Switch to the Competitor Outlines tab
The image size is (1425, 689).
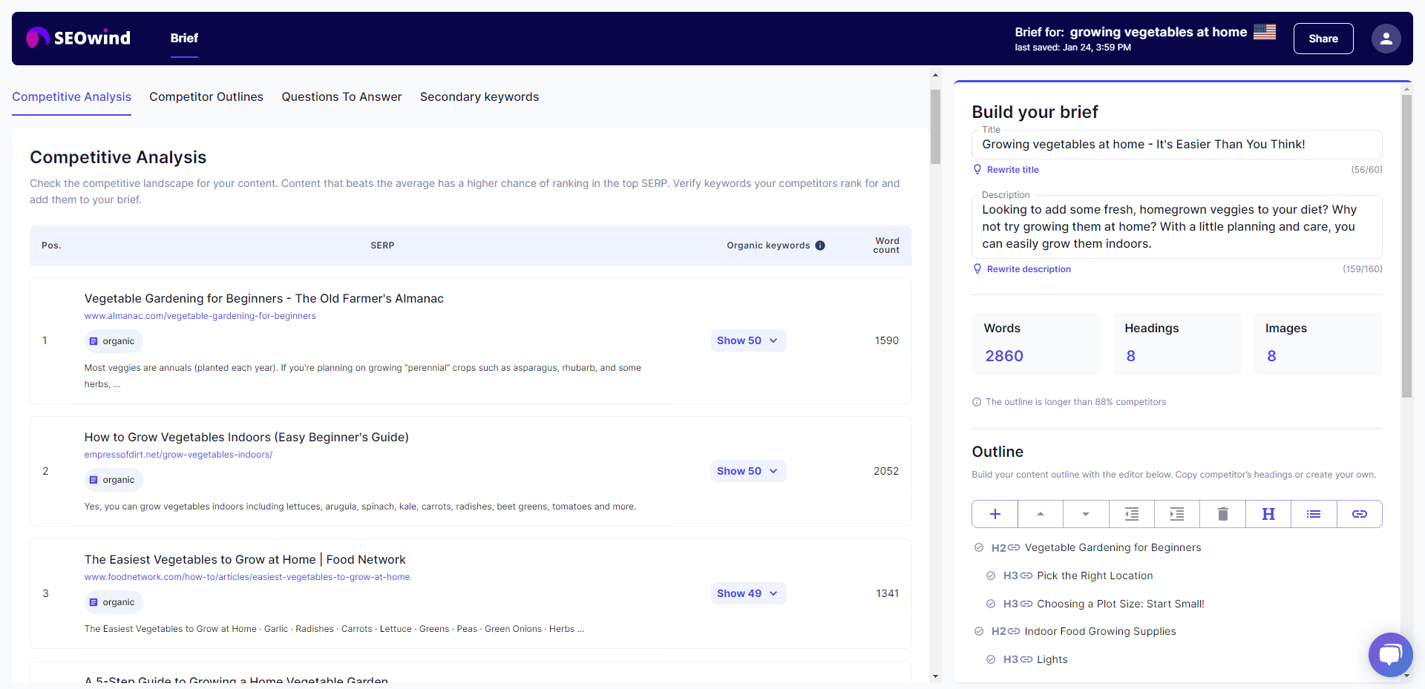point(206,96)
